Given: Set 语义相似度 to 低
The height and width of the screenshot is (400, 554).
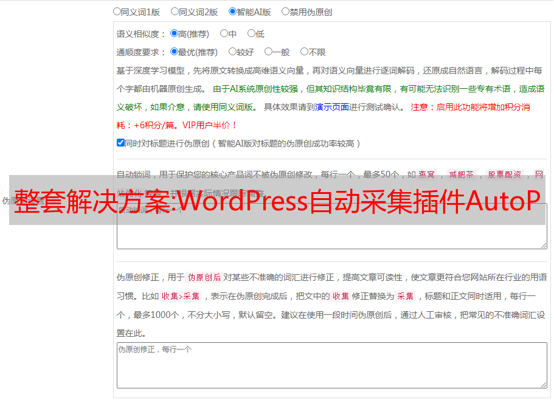Looking at the screenshot, I should click(x=251, y=33).
